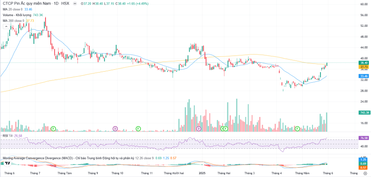
Task: Click the 28.00 price axis label
Action: click(x=364, y=91)
